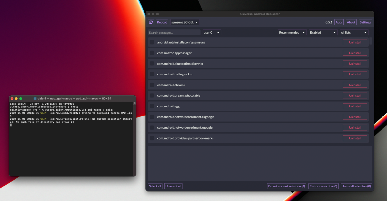This screenshot has height=201, width=387.
Task: Tick checkbox for com.android.chrome
Action: tap(152, 85)
